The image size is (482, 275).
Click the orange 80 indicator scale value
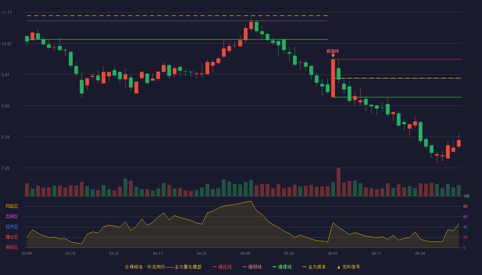tap(465, 206)
